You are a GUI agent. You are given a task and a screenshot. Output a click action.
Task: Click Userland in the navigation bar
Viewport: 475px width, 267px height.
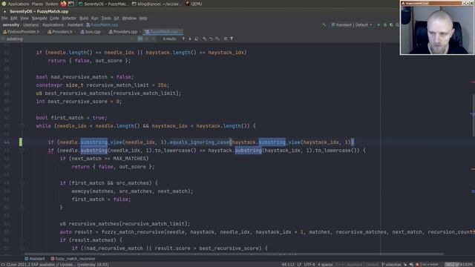pos(31,24)
